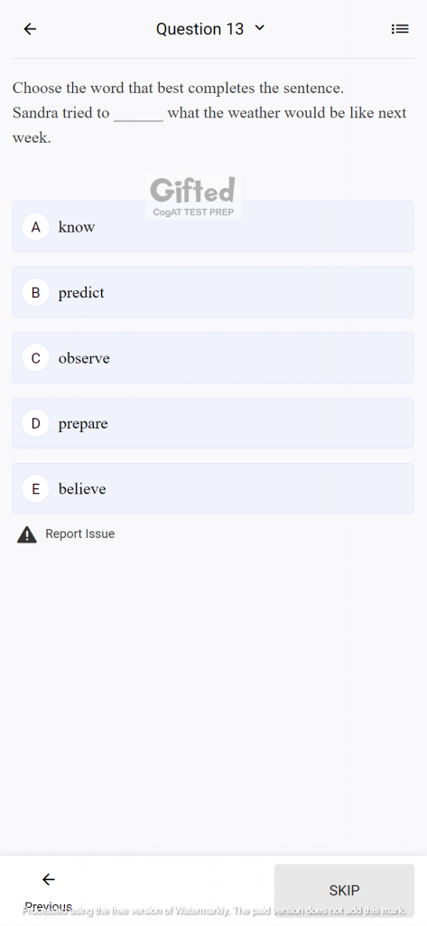
Task: Click the warning triangle icon
Action: pyautogui.click(x=27, y=534)
